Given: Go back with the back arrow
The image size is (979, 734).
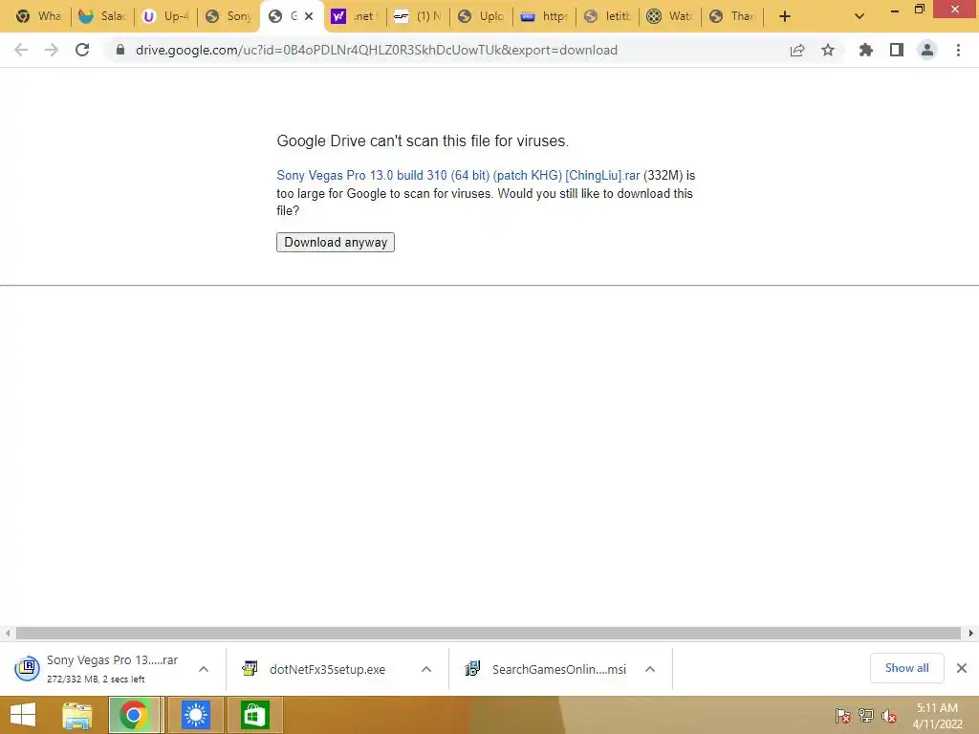Looking at the screenshot, I should [x=21, y=50].
